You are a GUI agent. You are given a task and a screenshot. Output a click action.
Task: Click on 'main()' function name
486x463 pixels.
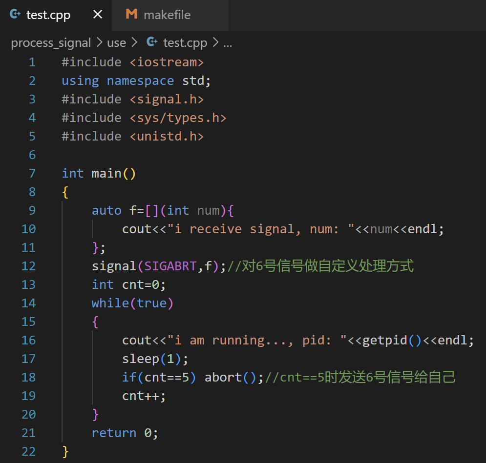click(x=113, y=173)
